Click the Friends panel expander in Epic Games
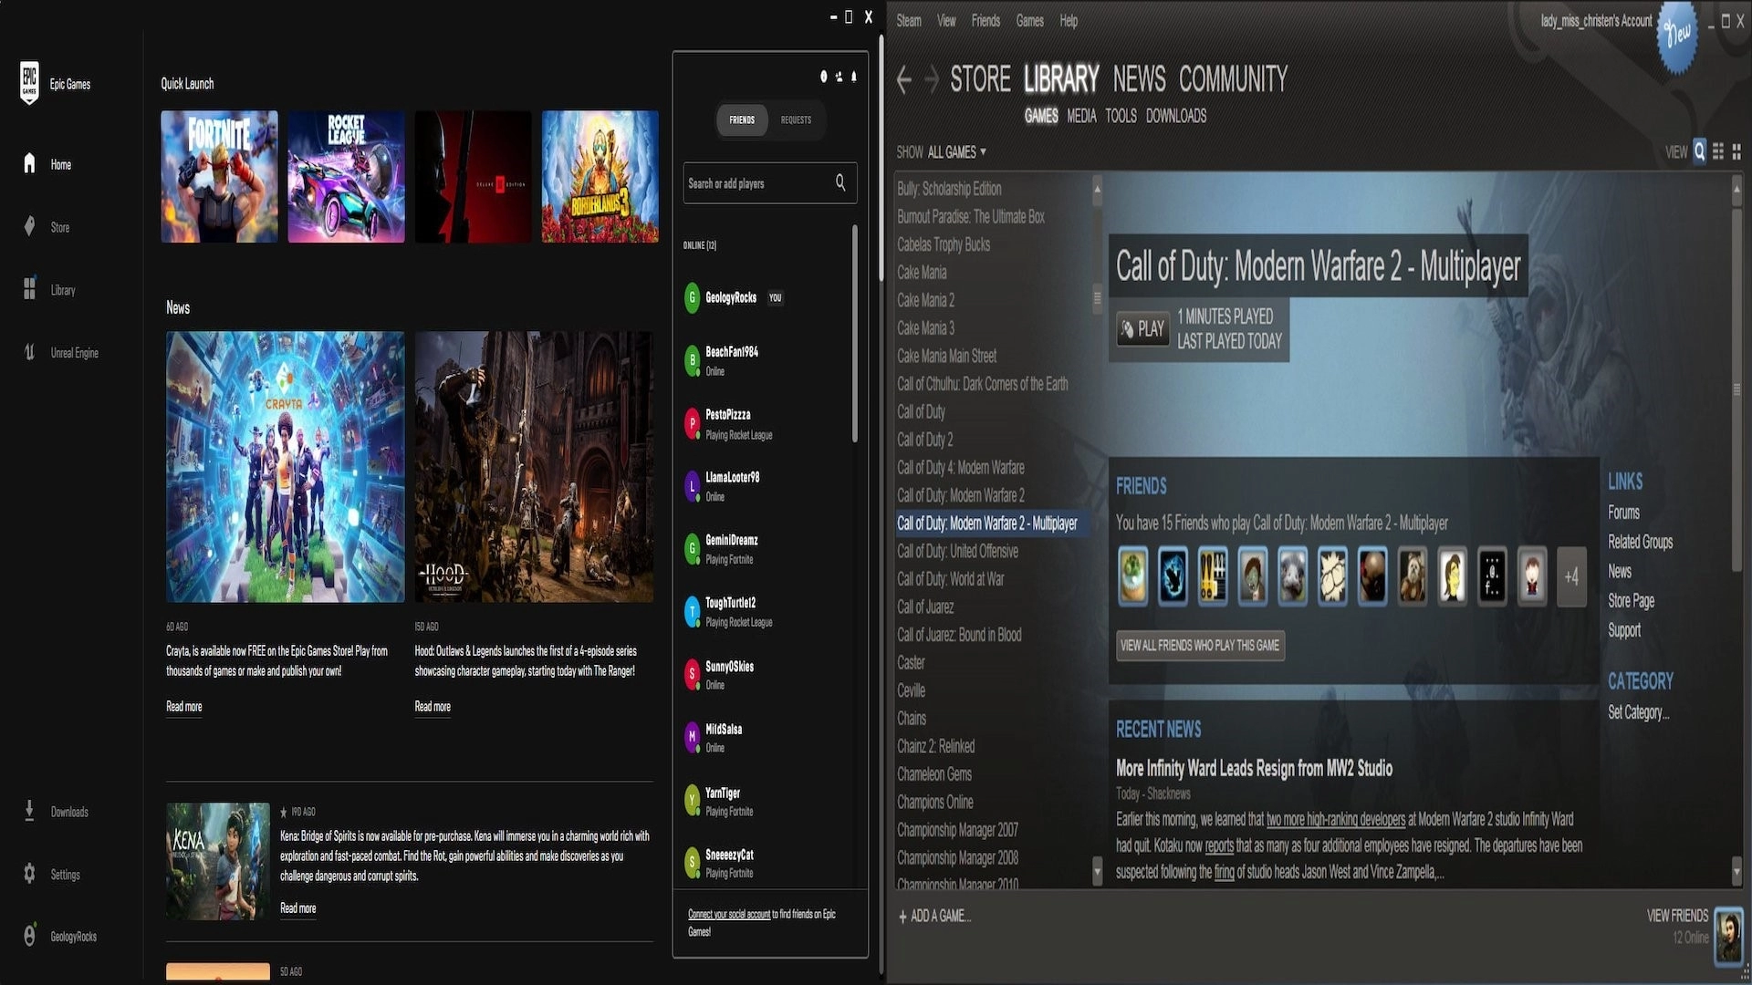This screenshot has width=1752, height=985. 839,77
